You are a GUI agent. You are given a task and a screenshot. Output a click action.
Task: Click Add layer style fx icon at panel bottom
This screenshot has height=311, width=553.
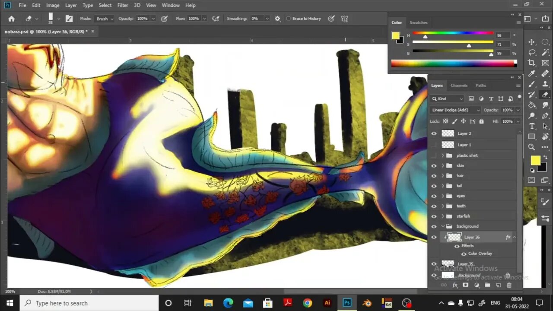tap(454, 285)
